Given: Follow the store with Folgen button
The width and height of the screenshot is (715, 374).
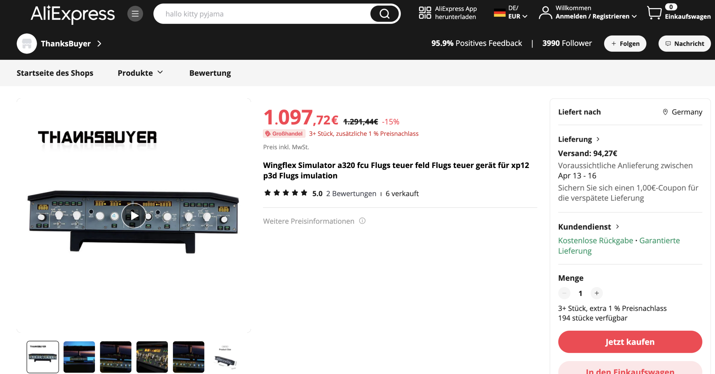Looking at the screenshot, I should tap(625, 44).
